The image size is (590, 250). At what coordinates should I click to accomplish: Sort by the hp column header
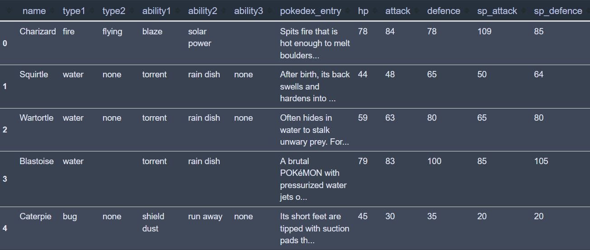coord(363,11)
